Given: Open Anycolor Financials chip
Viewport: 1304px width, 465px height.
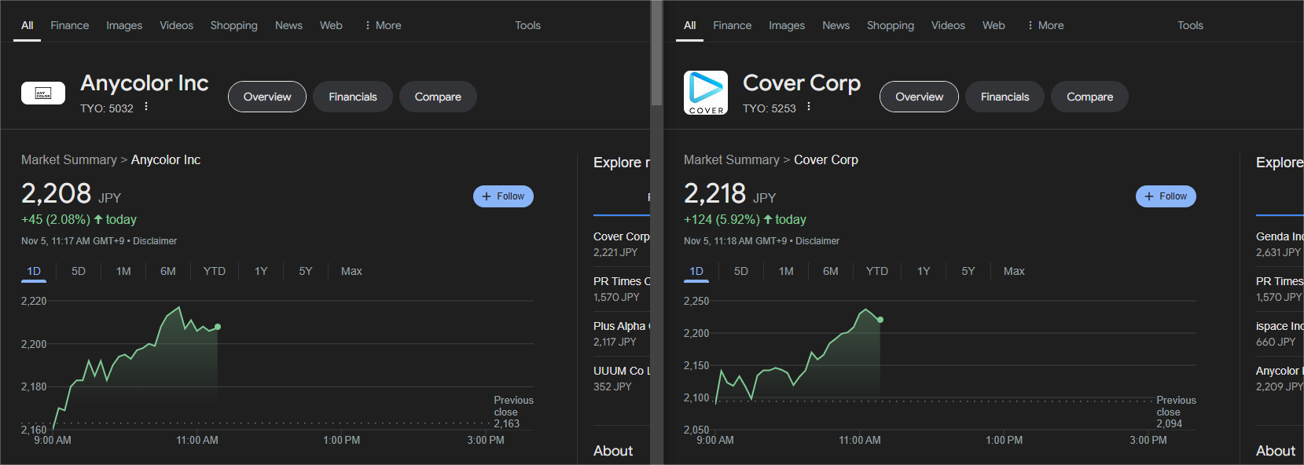Looking at the screenshot, I should pos(353,97).
